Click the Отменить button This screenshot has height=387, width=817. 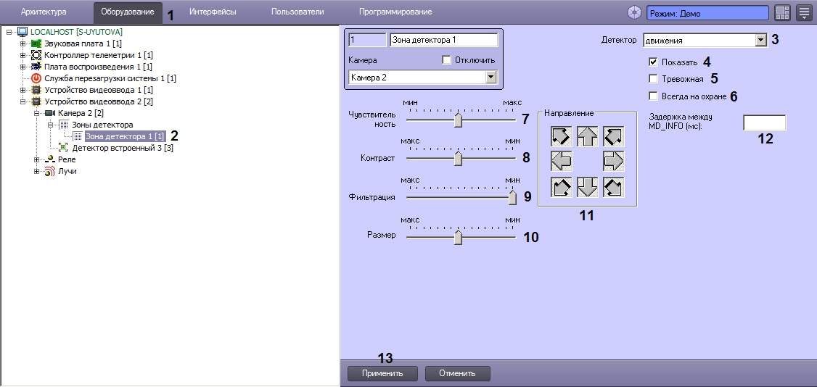tap(457, 373)
